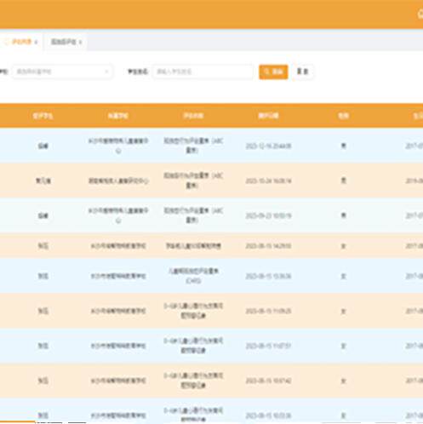Select the row dated 2023-10-24
Screen dimensions: 423x424
tap(211, 180)
